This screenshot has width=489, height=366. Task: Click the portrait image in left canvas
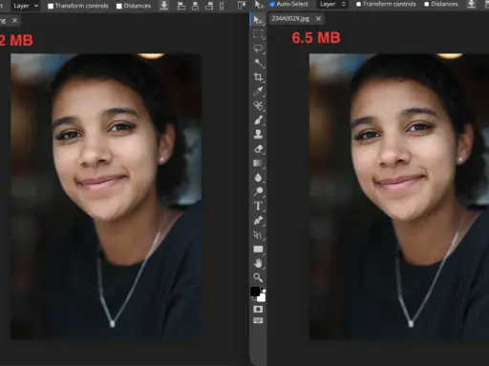(106, 196)
